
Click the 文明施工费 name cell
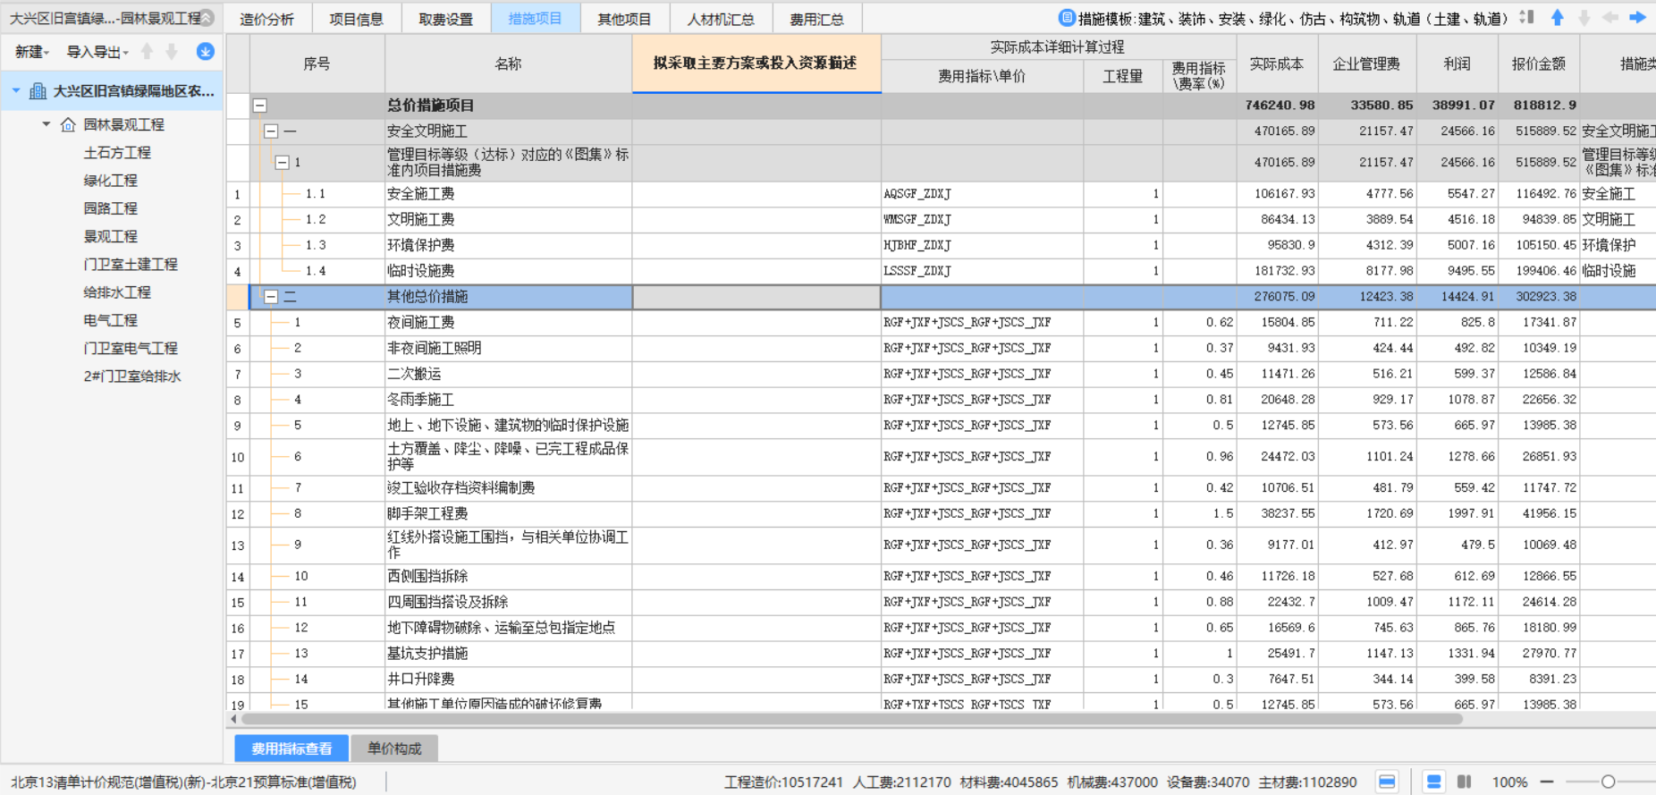(x=508, y=220)
